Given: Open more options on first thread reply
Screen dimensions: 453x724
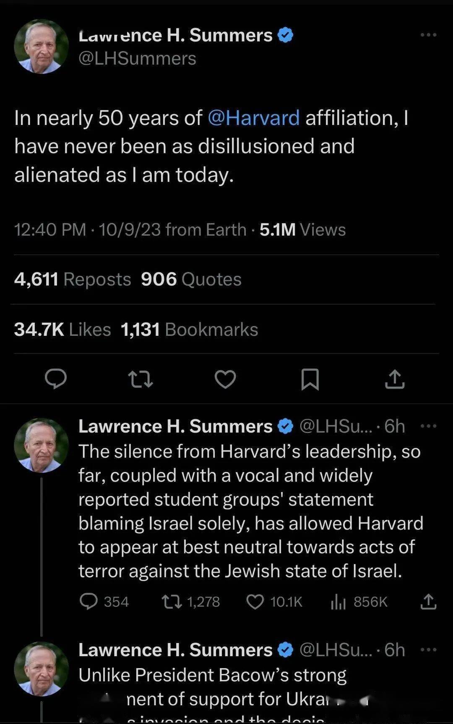Looking at the screenshot, I should 428,426.
